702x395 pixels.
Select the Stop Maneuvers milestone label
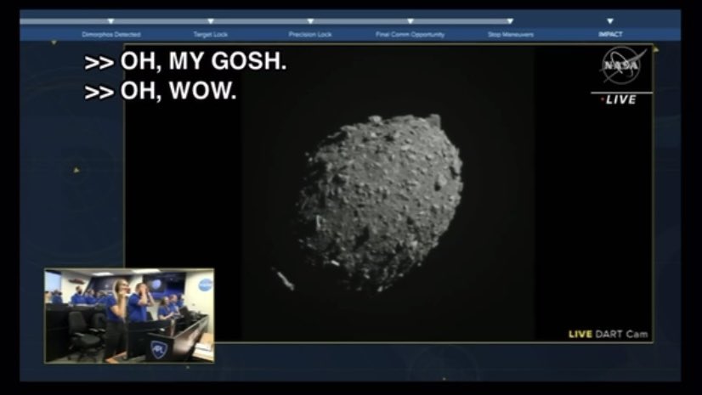(x=510, y=35)
